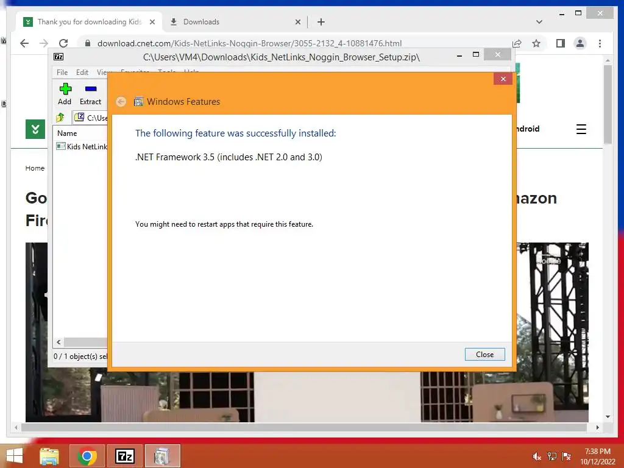Click the Chrome address bar URL
The height and width of the screenshot is (468, 624).
tap(249, 43)
